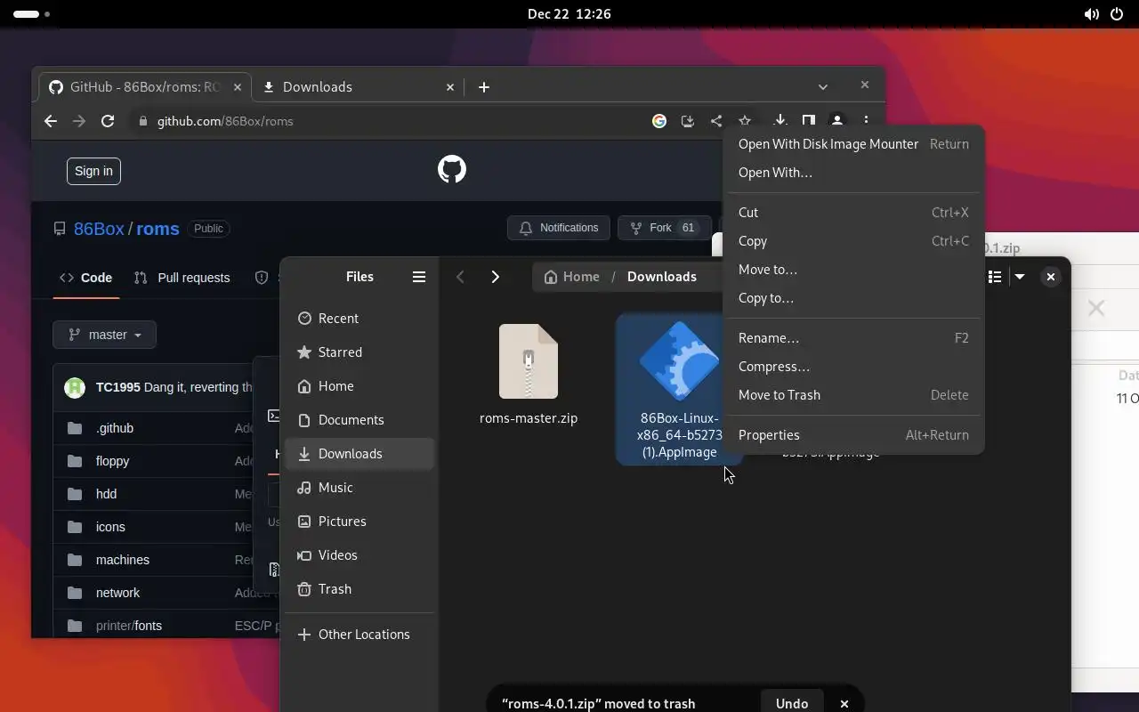The width and height of the screenshot is (1139, 712).
Task: Click Chrome's forward navigation arrow
Action: pyautogui.click(x=79, y=121)
